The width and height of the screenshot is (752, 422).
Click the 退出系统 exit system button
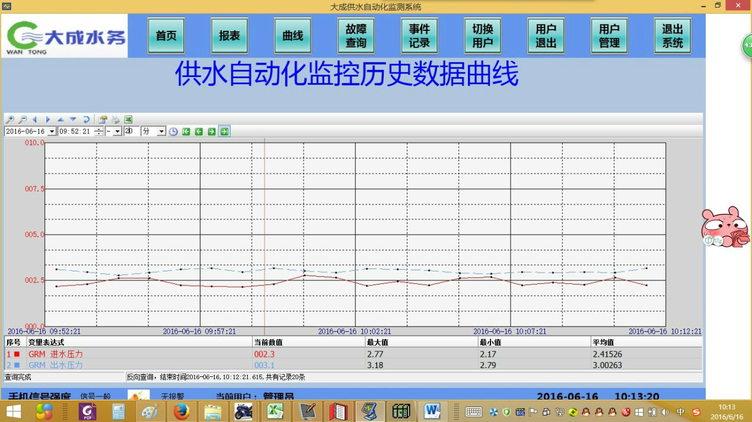click(x=673, y=36)
